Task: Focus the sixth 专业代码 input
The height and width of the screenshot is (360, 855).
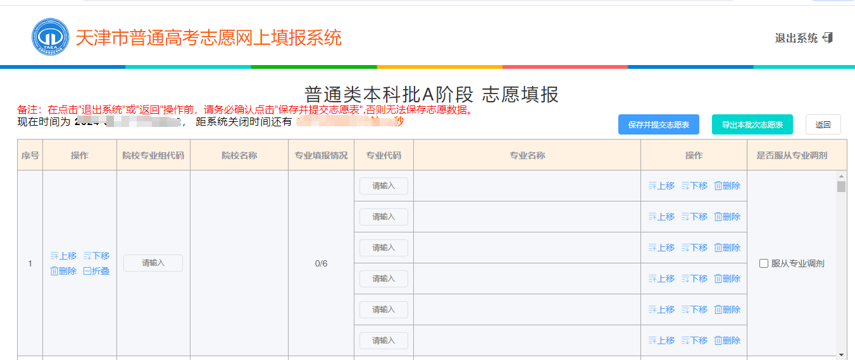Action: pyautogui.click(x=384, y=340)
